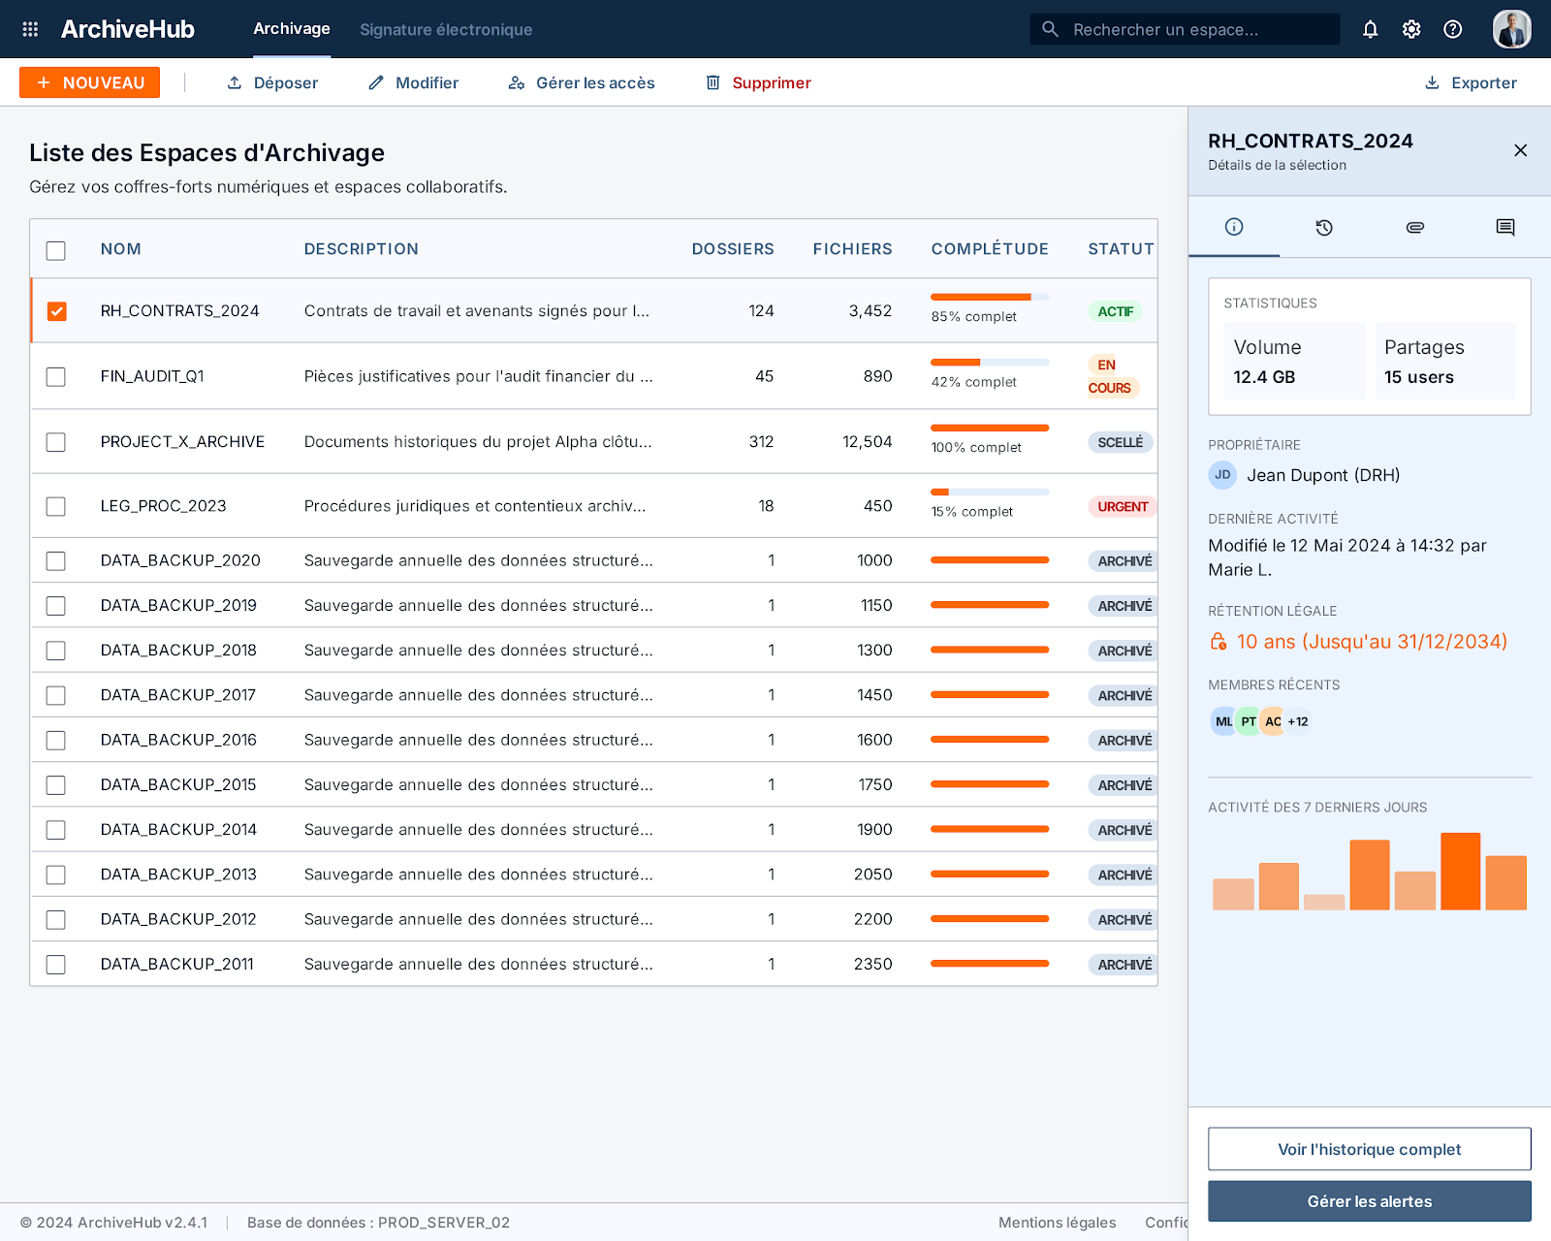
Task: Click Déposer upload button
Action: pyautogui.click(x=272, y=83)
